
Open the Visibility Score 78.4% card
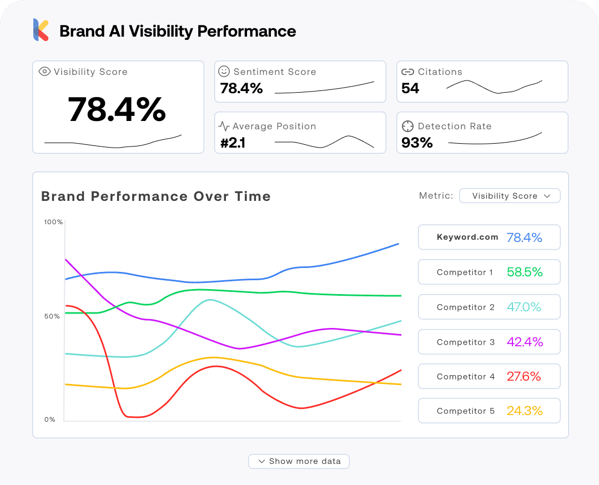(118, 109)
